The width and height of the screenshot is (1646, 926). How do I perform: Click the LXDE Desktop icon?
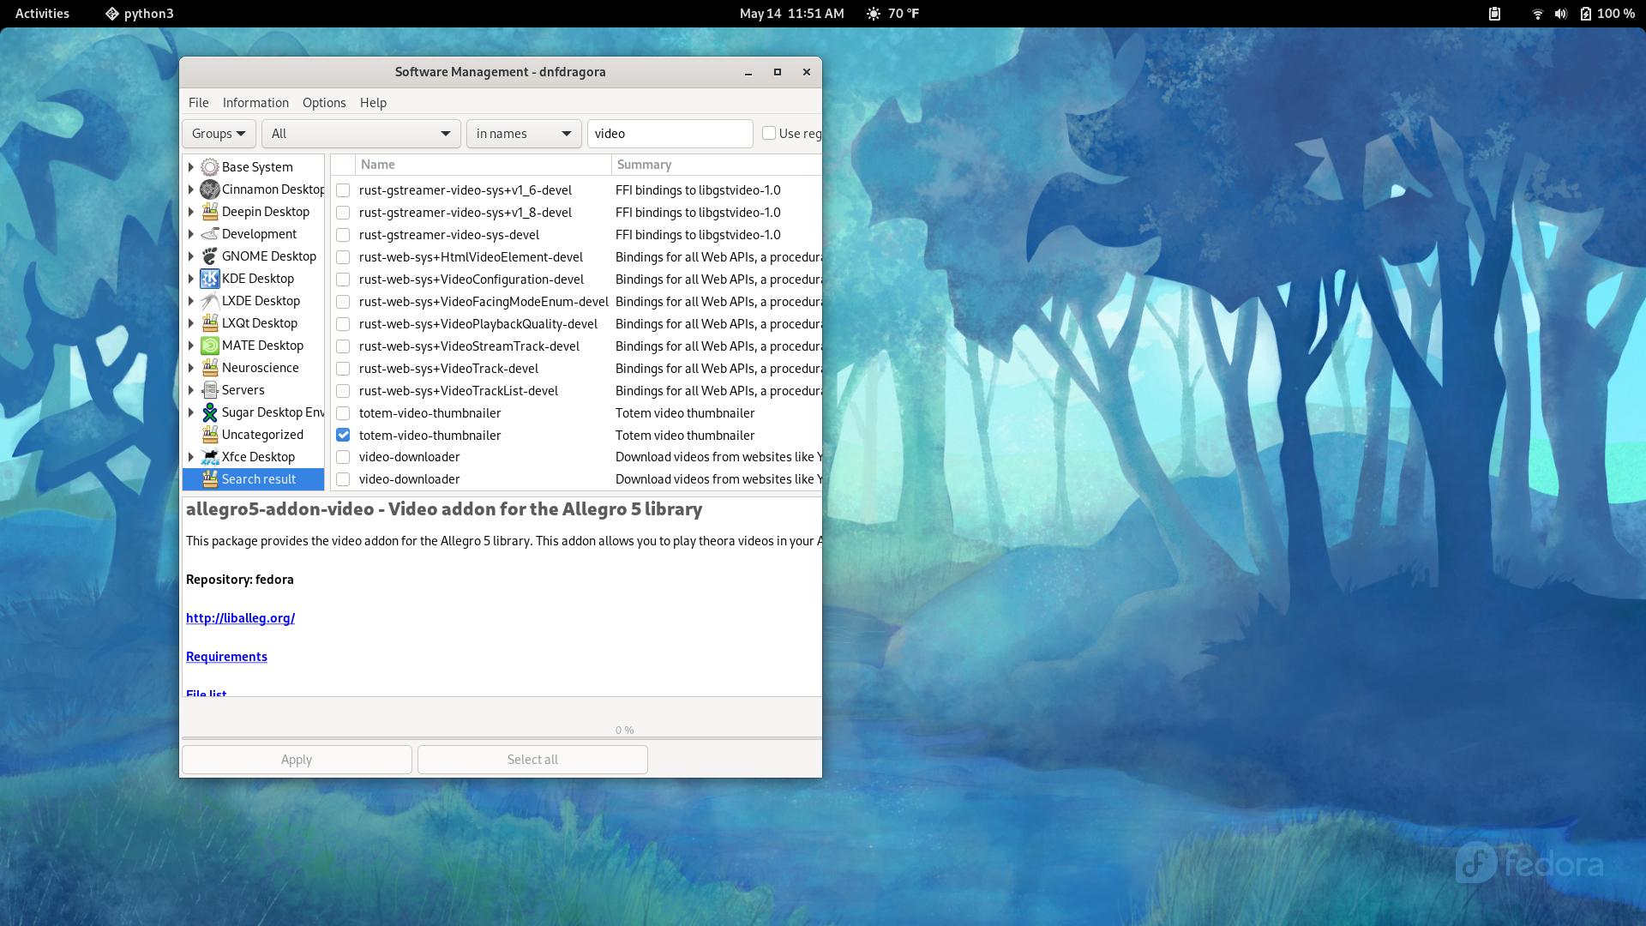click(x=210, y=301)
